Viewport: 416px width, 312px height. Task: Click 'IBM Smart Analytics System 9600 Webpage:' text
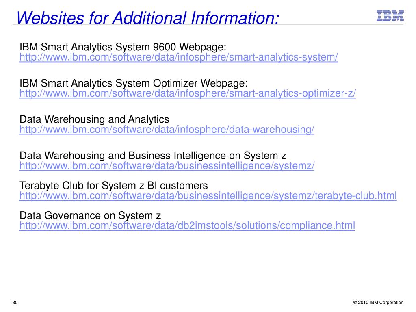[123, 47]
